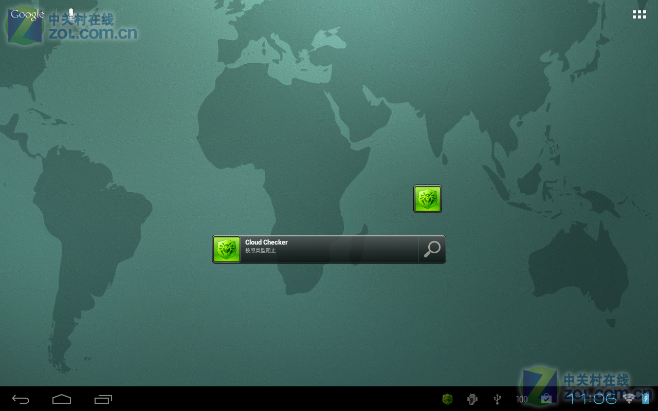Open the app drawer grid
The width and height of the screenshot is (658, 411).
coord(639,14)
